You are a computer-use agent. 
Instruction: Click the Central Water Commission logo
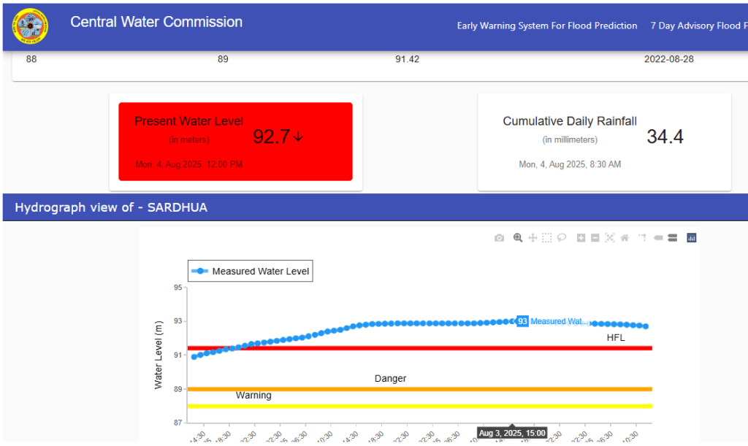31,26
